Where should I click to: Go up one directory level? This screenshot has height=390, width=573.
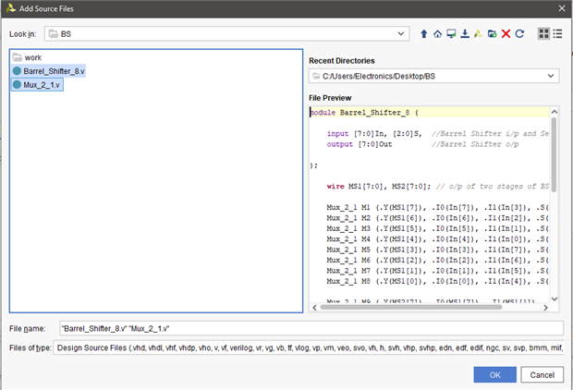(424, 33)
